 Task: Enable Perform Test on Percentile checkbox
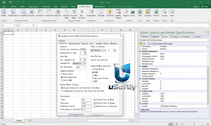click(x=95, y=106)
